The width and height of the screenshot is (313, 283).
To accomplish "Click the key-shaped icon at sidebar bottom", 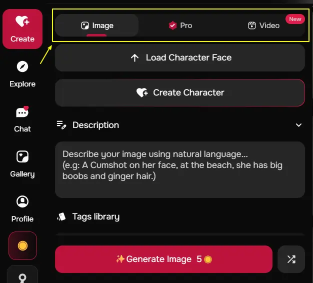I will pos(22,277).
